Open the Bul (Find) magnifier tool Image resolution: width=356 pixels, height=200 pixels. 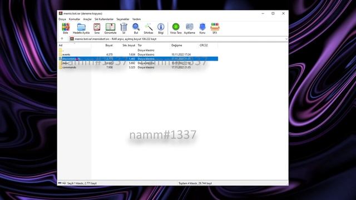point(136,28)
